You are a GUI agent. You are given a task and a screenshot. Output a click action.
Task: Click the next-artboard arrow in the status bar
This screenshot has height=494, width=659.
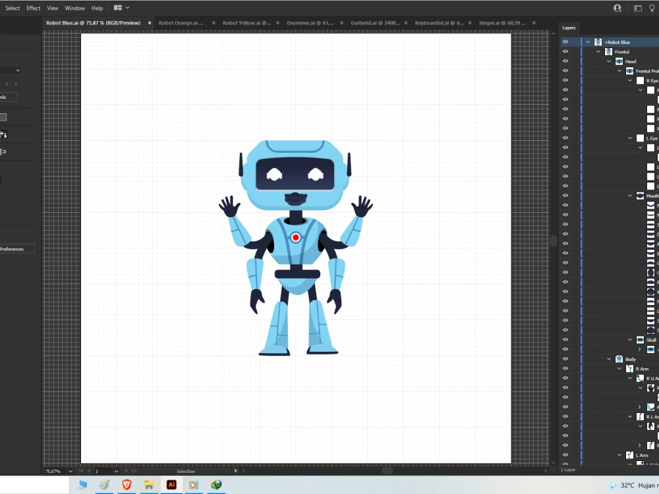(127, 472)
